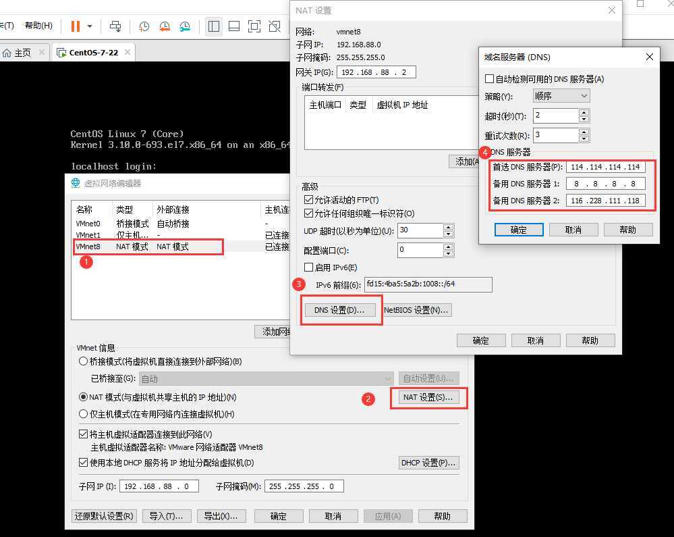Screen dimensions: 674x537
Task: Click the 子网 IP field in network editor
Action: [x=159, y=486]
